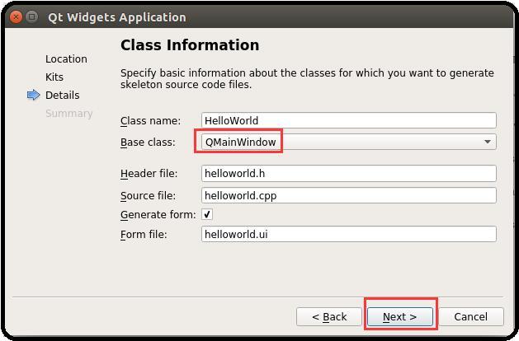
Task: Open the Base class dropdown arrow
Action: (x=487, y=142)
